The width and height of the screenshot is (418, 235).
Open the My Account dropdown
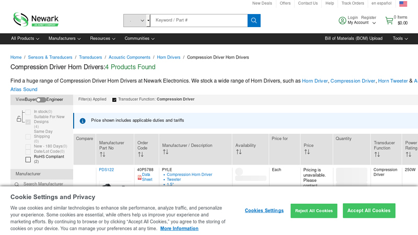coord(362,22)
